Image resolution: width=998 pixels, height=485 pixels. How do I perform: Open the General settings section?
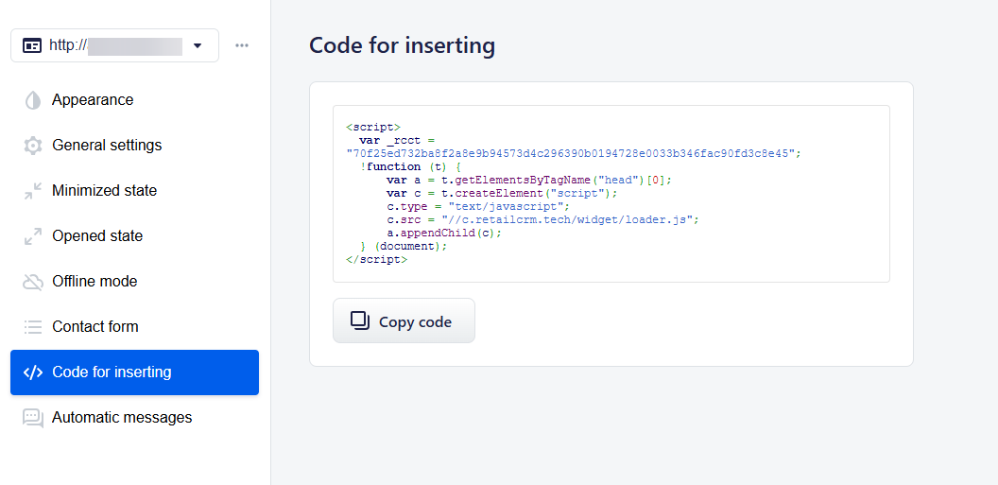(x=107, y=146)
